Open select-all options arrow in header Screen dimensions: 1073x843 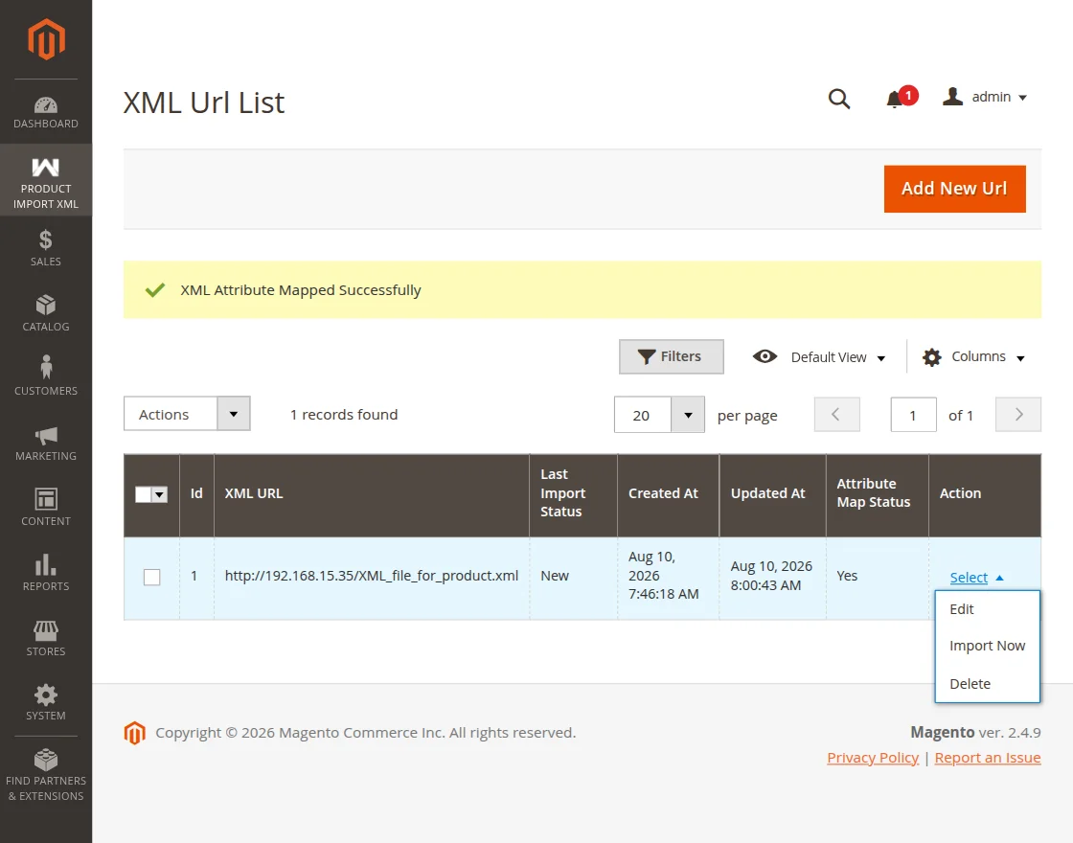pos(159,494)
